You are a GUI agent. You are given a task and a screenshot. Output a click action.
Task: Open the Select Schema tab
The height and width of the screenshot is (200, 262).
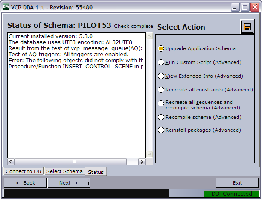(x=64, y=171)
